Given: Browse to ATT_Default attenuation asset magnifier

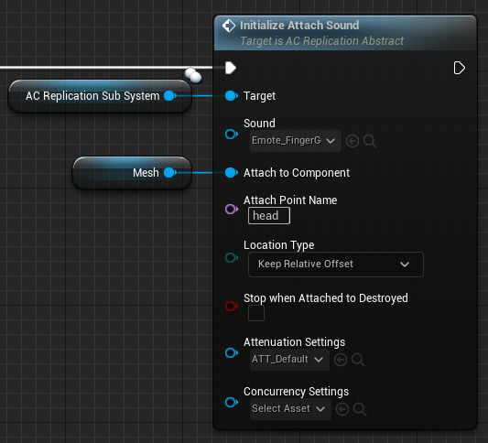Looking at the screenshot, I should 358,360.
